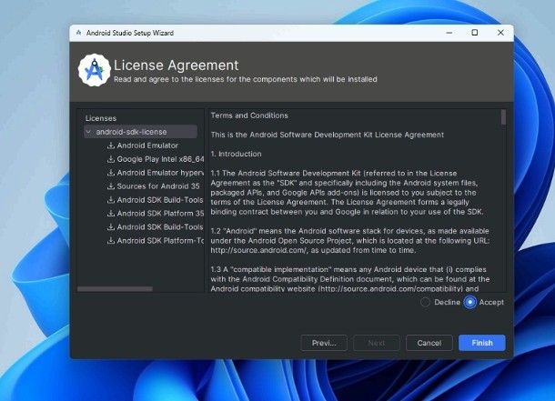This screenshot has width=555, height=401.
Task: Click the Android Studio logo in header
Action: [94, 70]
